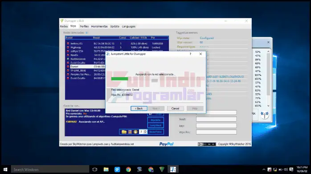Click the stepper arrows next to BruteForce
Image resolution: width=311 pixels, height=174 pixels.
pyautogui.click(x=145, y=132)
